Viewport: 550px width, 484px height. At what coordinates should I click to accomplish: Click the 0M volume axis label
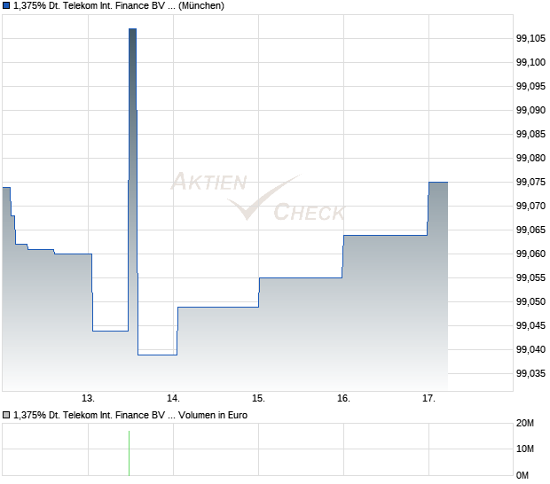coord(522,476)
